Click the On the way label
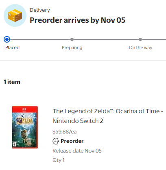Image resolution: width=166 pixels, height=170 pixels. tap(140, 47)
